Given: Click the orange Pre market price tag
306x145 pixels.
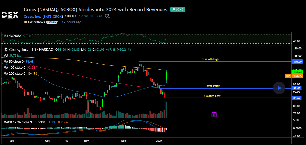Looking at the screenshot, I should [288, 76].
